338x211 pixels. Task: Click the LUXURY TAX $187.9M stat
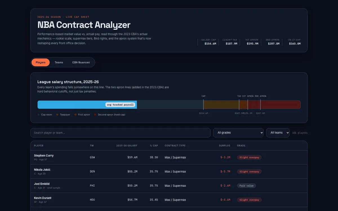click(230, 42)
